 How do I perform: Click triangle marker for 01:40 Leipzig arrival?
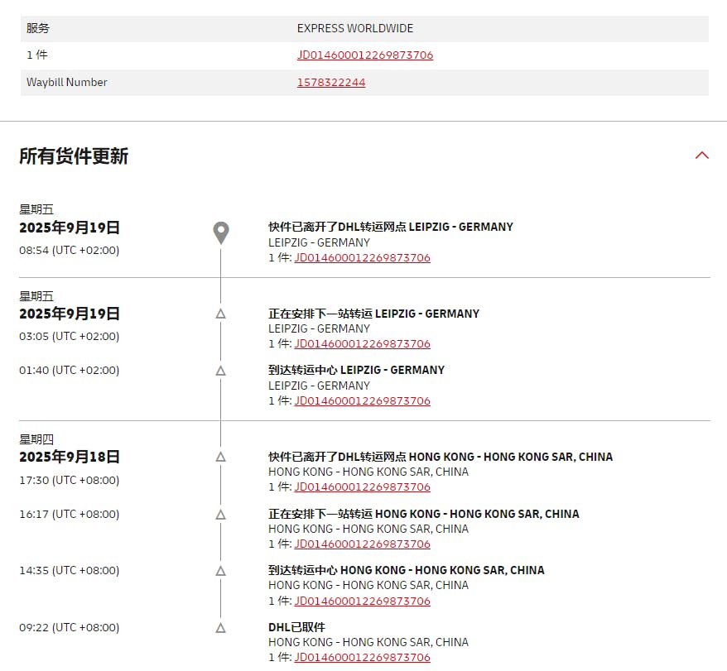(x=220, y=371)
